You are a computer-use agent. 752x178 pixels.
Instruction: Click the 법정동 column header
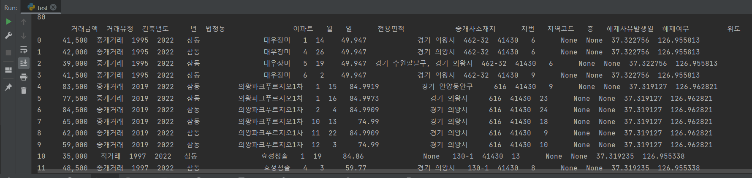coord(215,29)
